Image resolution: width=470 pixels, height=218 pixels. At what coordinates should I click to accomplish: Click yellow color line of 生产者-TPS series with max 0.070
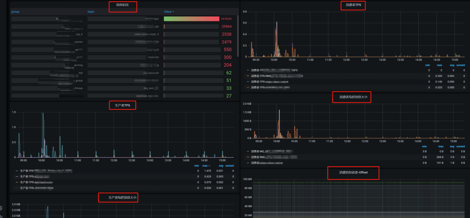17,182
